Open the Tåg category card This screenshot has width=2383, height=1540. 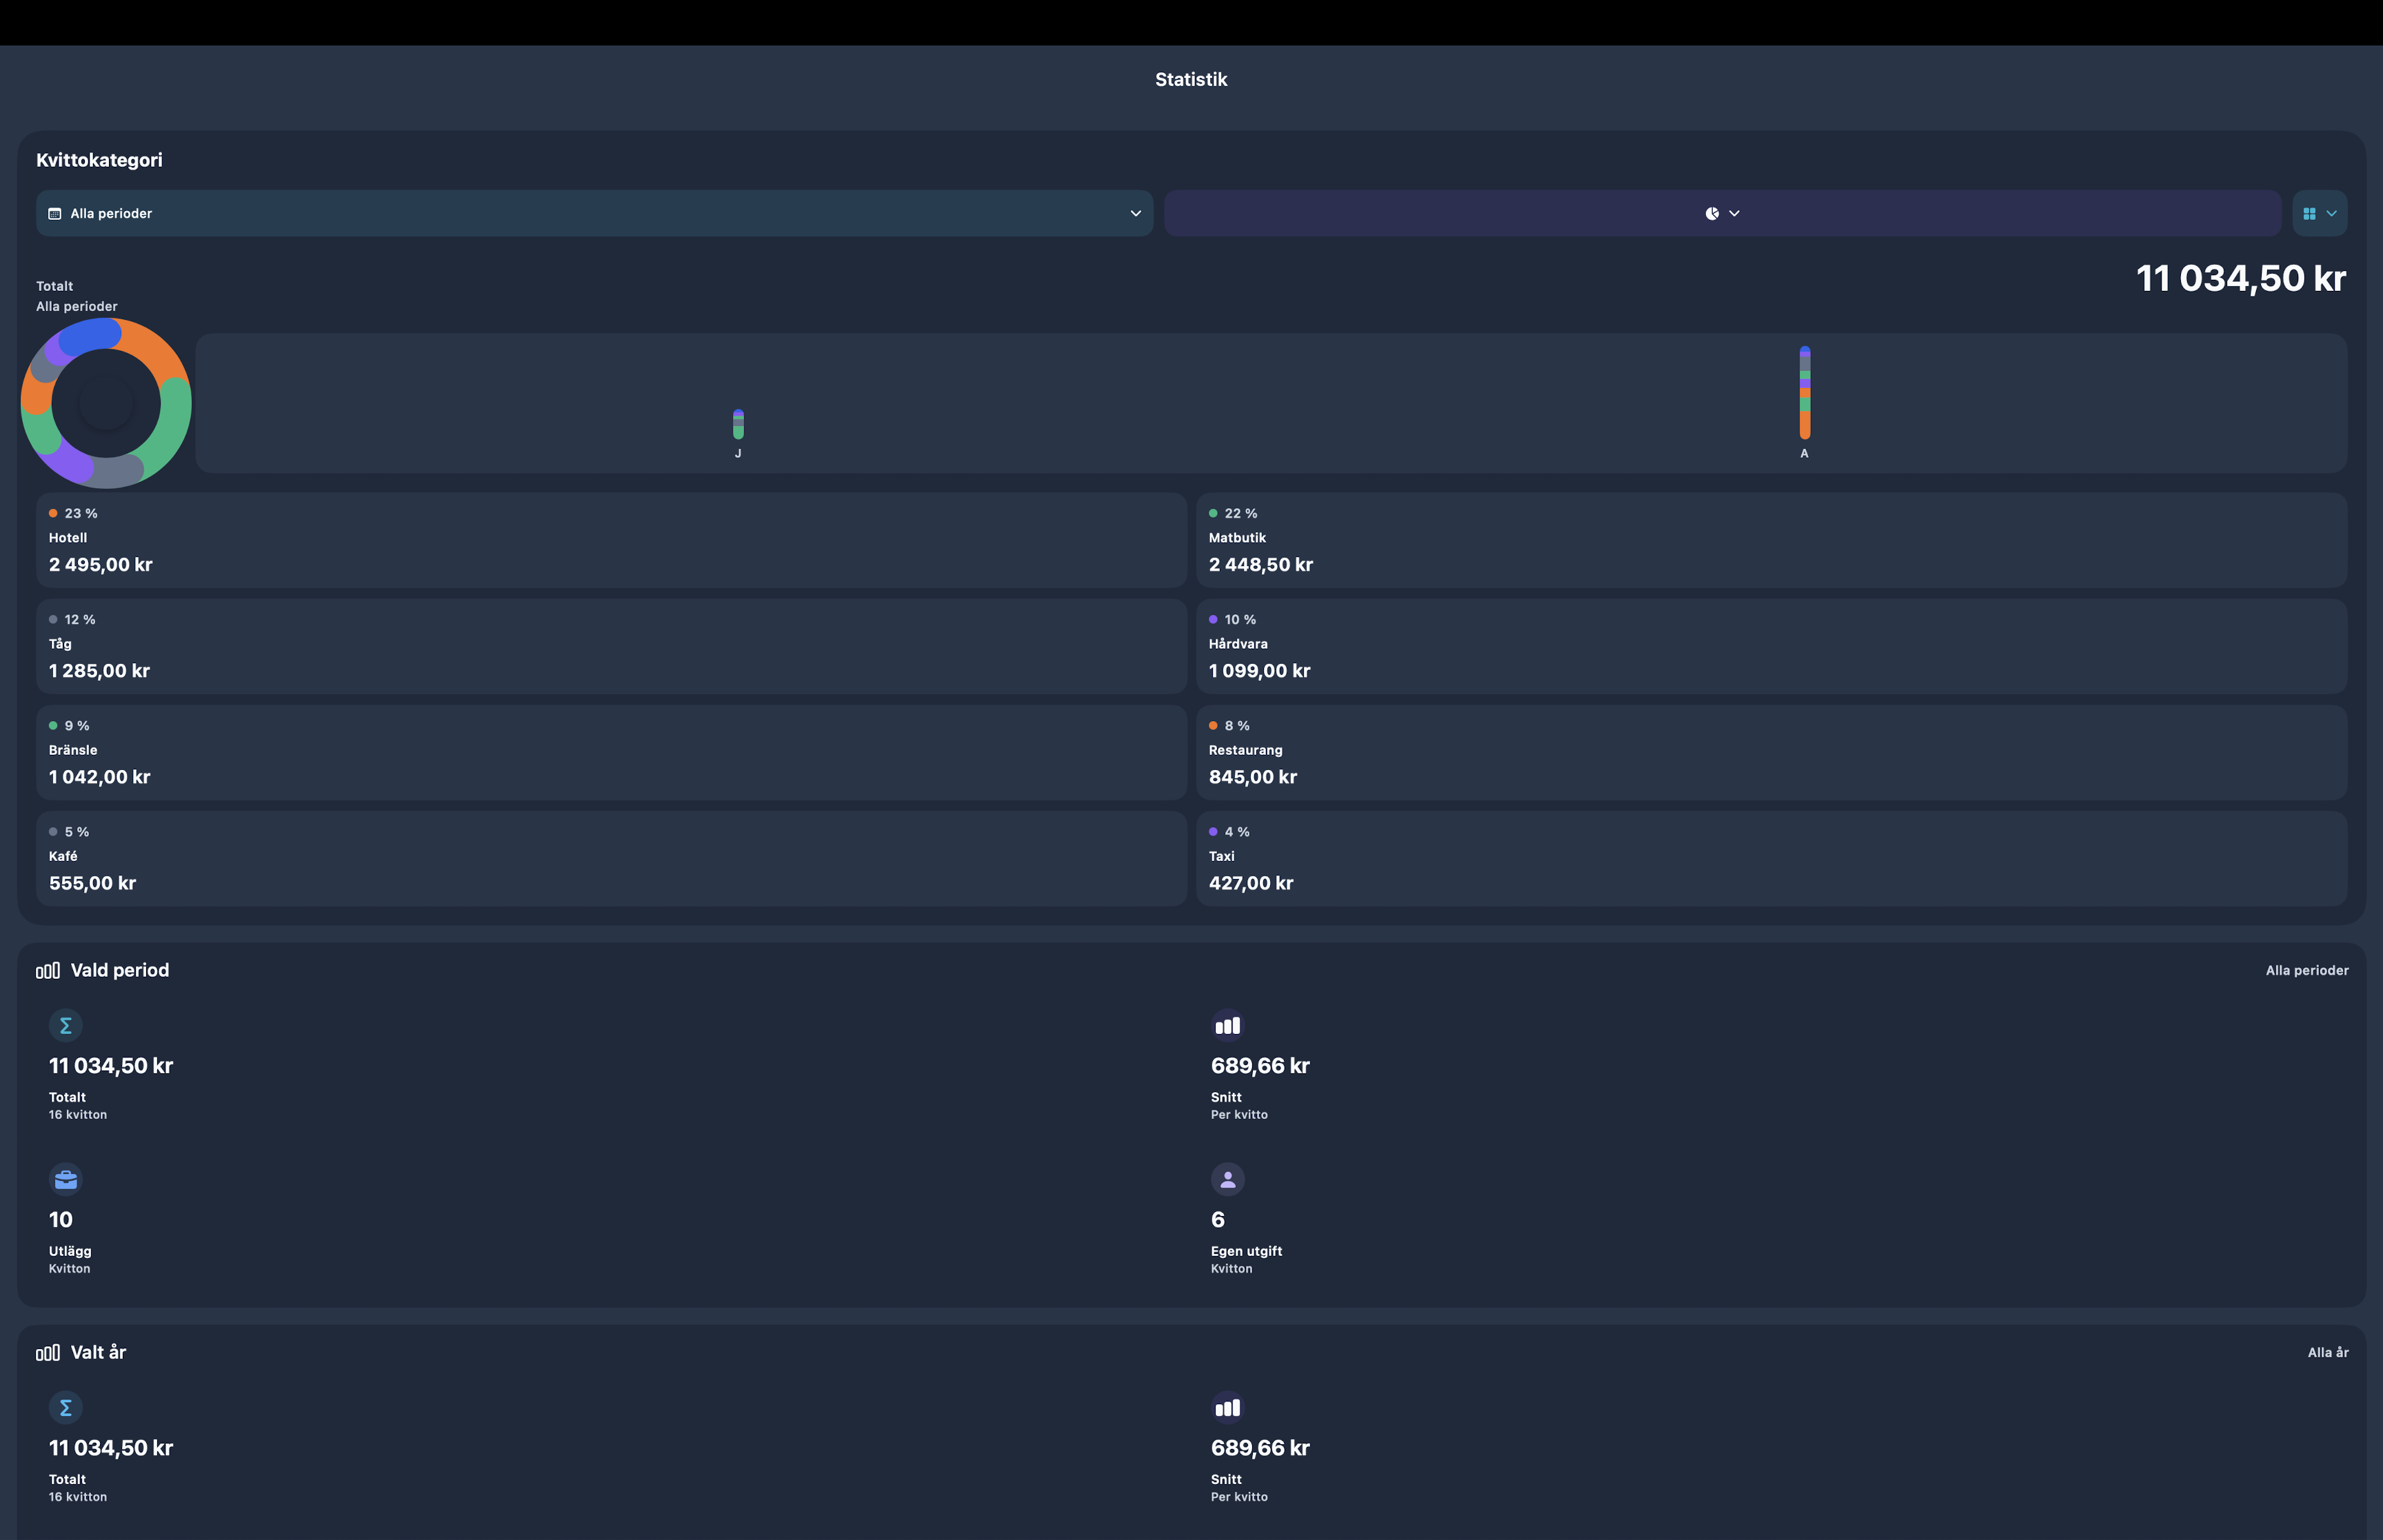pyautogui.click(x=611, y=646)
